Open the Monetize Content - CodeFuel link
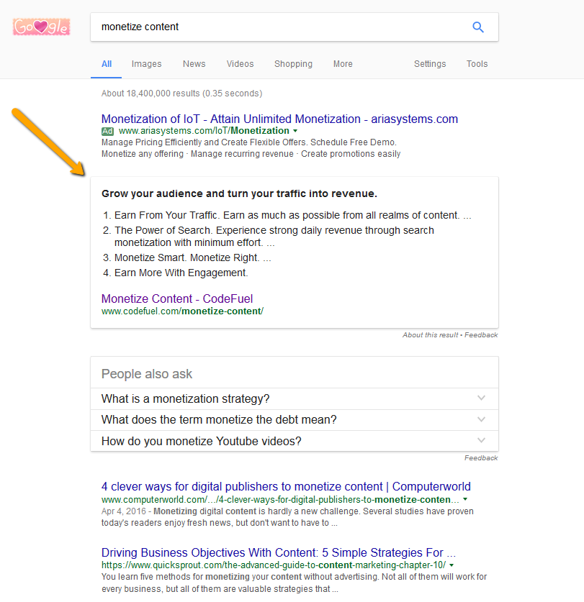584x602 pixels. [177, 298]
